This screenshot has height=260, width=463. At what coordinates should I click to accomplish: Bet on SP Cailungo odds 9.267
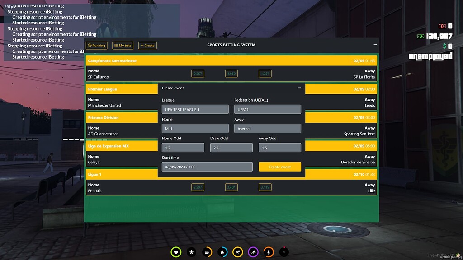pyautogui.click(x=198, y=73)
